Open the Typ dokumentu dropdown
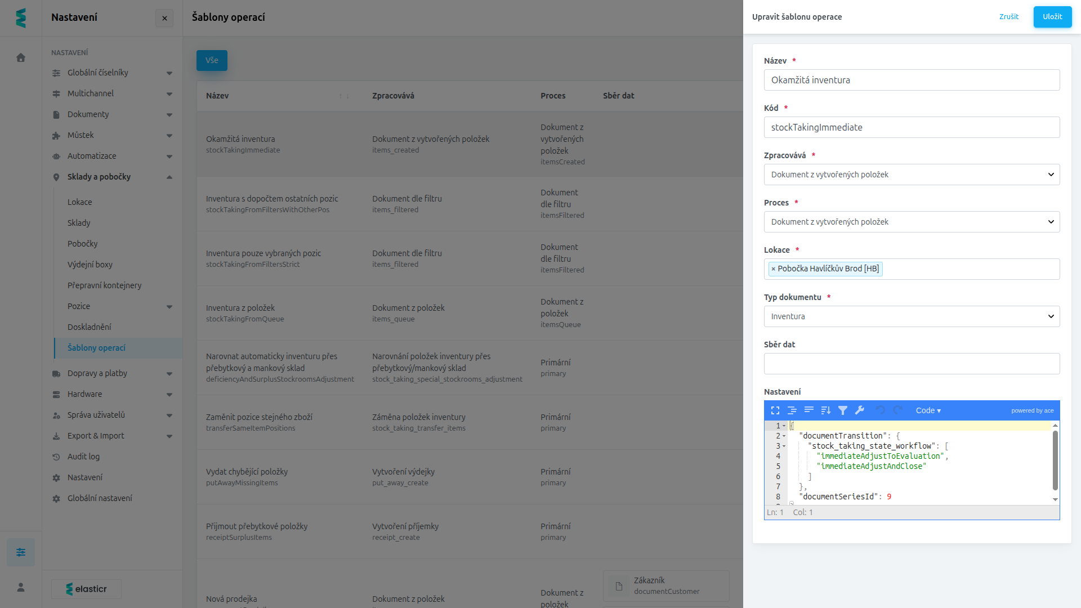The image size is (1081, 608). tap(912, 316)
